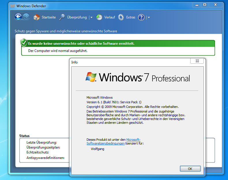The image size is (228, 180).
Task: Click the forward arrow in Windows Defender
Action: [x=26, y=17]
